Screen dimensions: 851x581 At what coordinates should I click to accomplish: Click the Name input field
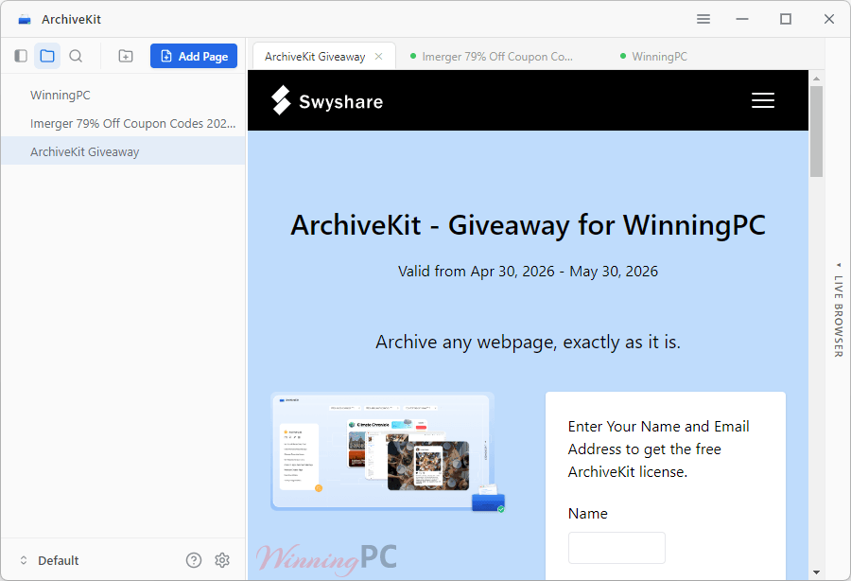pos(617,548)
